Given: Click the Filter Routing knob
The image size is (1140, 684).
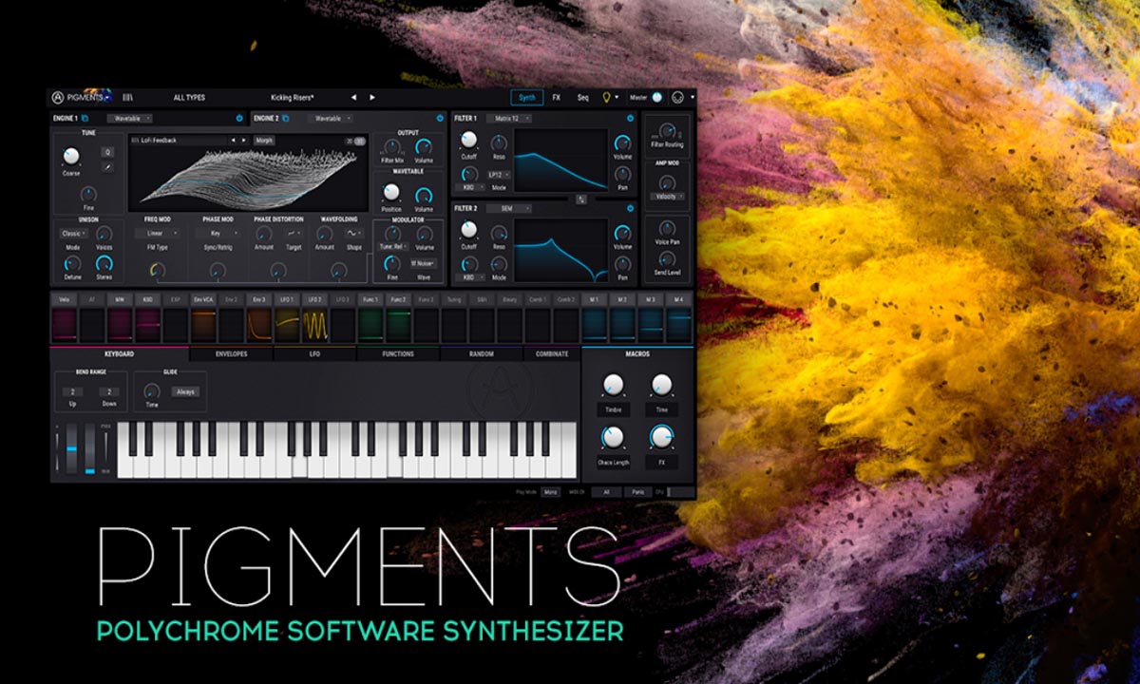Looking at the screenshot, I should (x=667, y=131).
